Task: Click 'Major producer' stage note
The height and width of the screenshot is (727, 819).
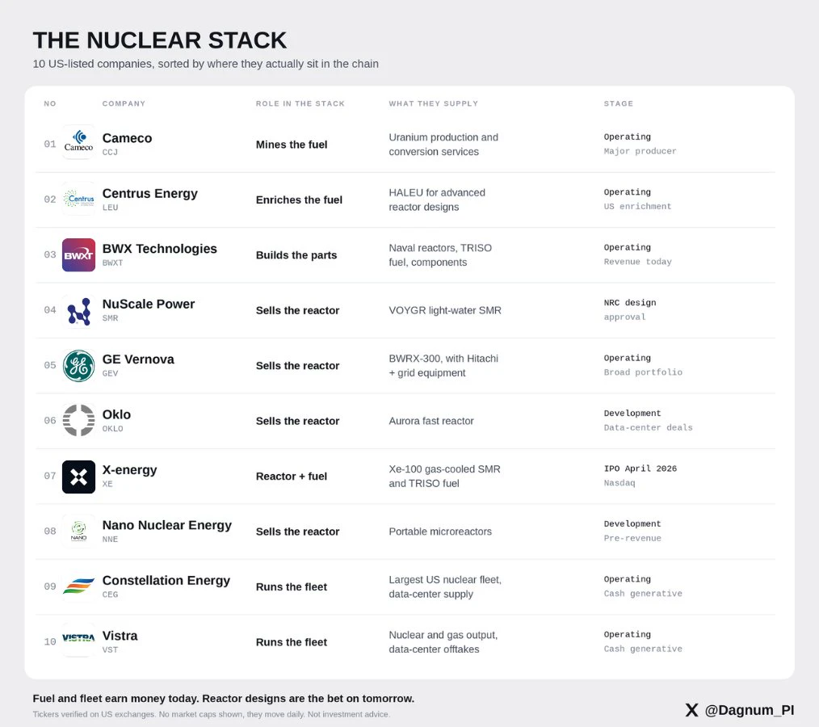Action: (x=640, y=152)
